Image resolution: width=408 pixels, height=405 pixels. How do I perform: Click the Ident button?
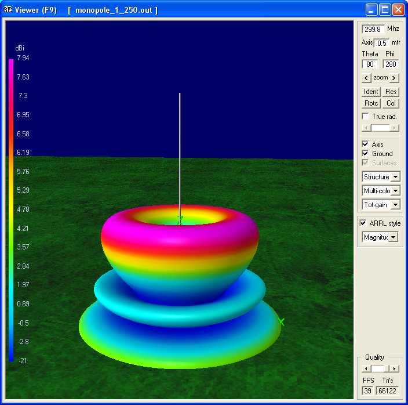371,92
